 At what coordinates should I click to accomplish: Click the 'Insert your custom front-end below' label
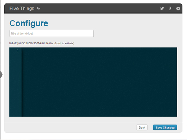[x=31, y=43]
